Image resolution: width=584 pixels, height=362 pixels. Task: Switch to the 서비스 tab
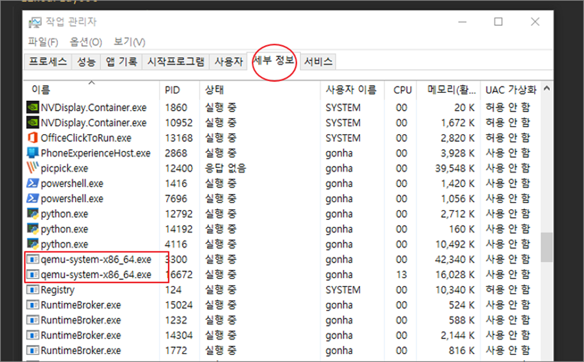[318, 61]
